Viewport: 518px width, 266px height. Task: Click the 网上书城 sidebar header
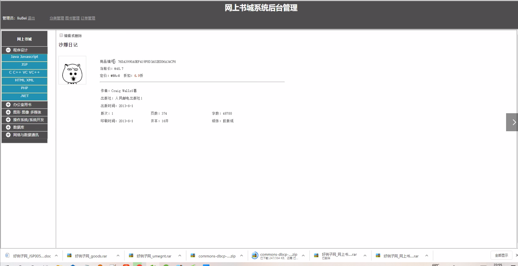[24, 39]
